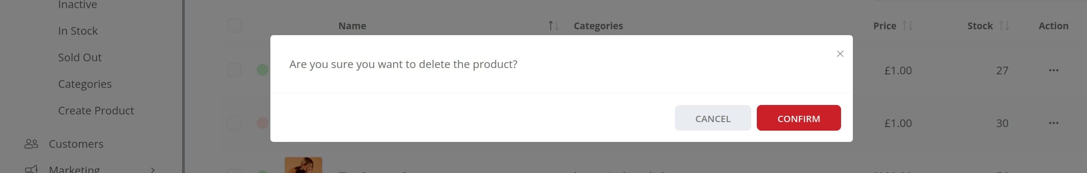The image size is (1087, 173).
Task: Click the CANCEL button in the dialog
Action: [x=713, y=118]
